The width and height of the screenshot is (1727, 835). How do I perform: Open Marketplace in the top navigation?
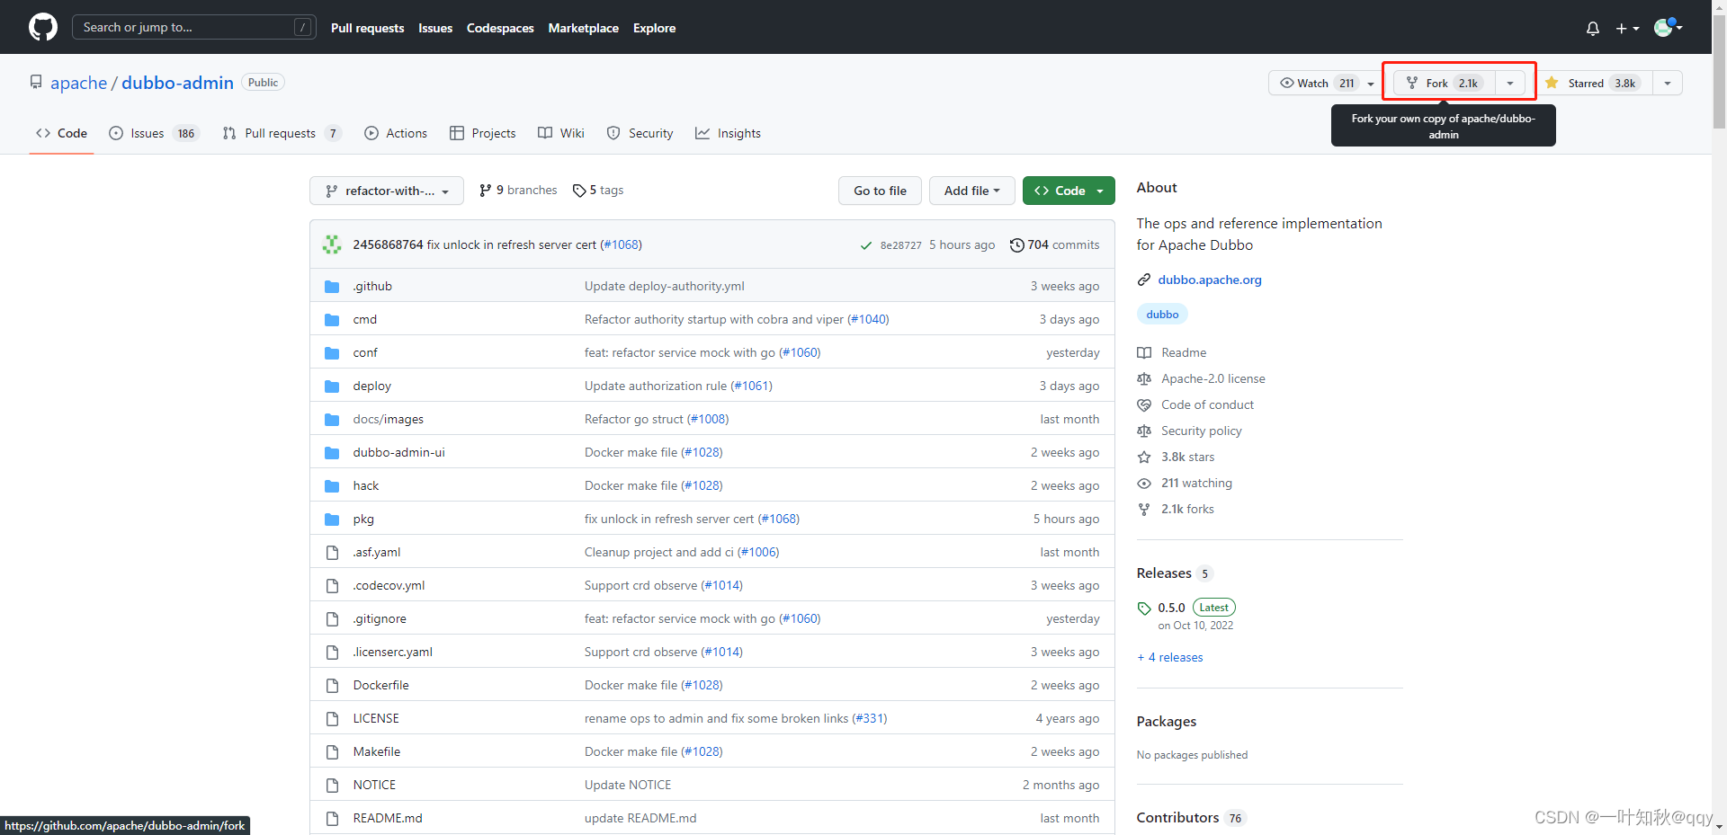pos(583,28)
